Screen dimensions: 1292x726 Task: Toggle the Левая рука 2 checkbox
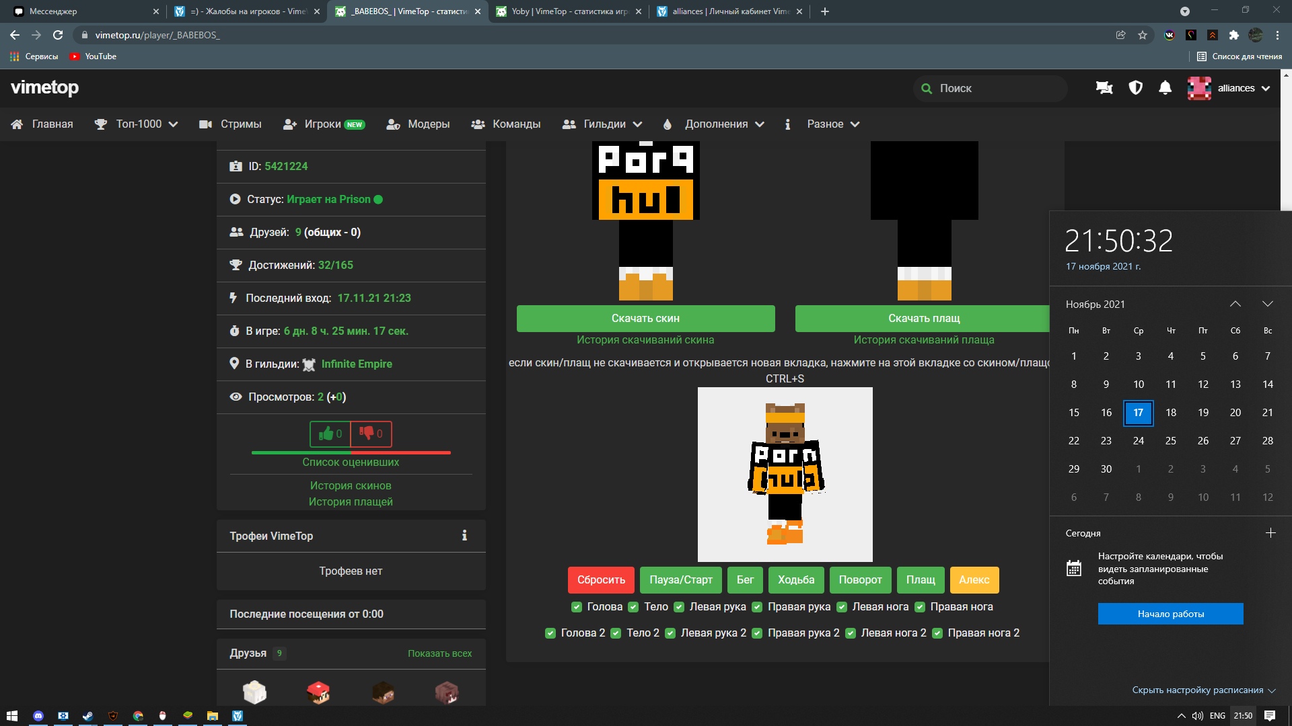pyautogui.click(x=670, y=633)
